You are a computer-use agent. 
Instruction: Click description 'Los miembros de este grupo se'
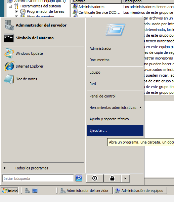coord(148,12)
